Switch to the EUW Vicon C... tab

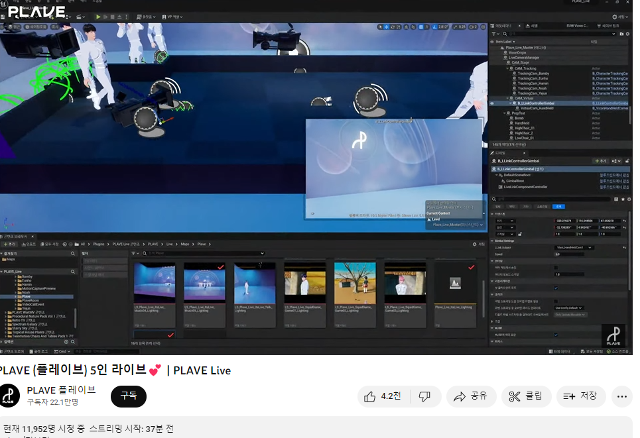[x=576, y=26]
